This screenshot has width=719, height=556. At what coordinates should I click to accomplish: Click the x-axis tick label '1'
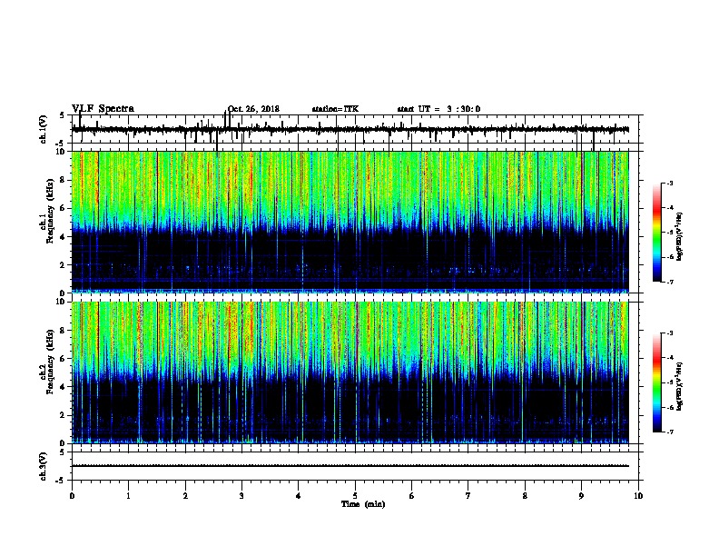coord(128,496)
